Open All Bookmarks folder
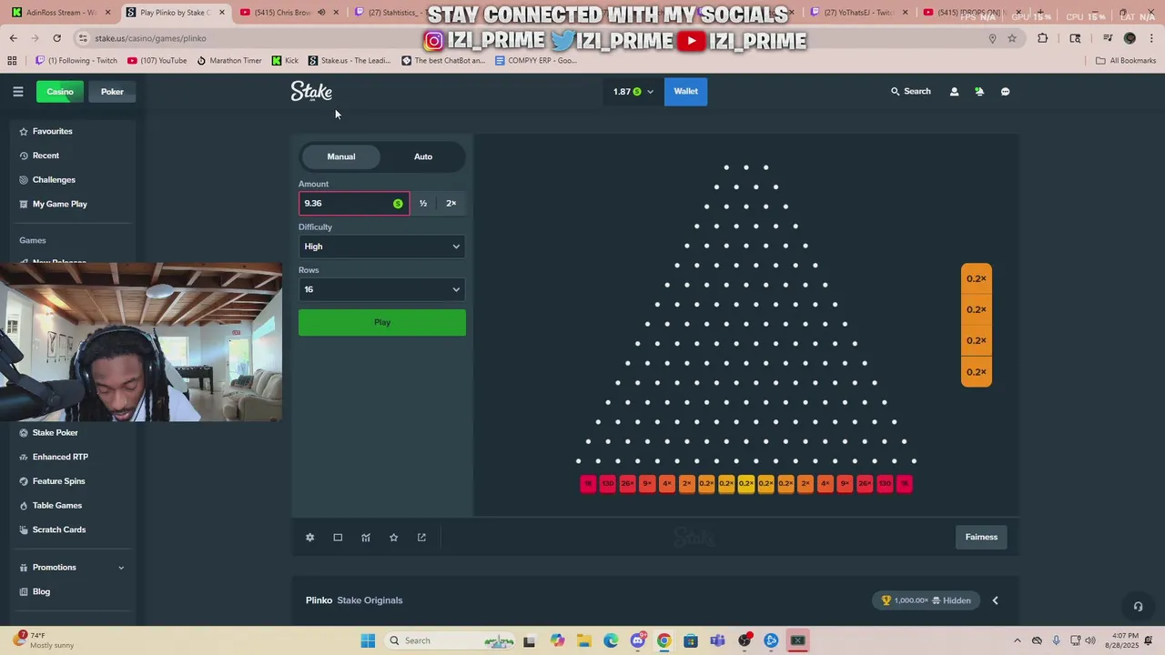The image size is (1165, 655). 1126,61
